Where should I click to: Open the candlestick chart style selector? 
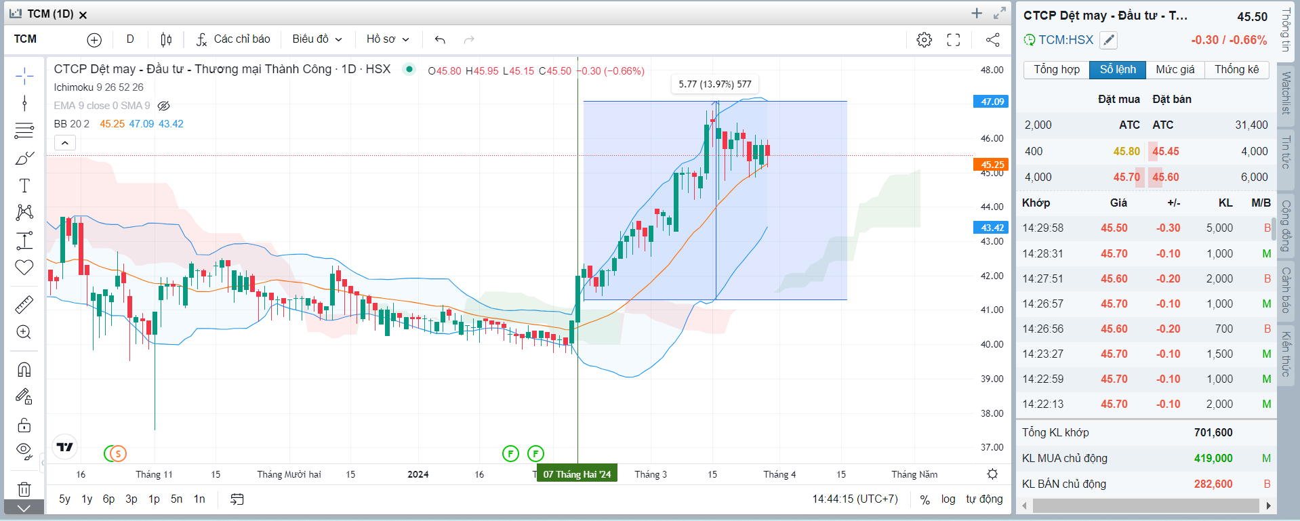click(x=166, y=39)
